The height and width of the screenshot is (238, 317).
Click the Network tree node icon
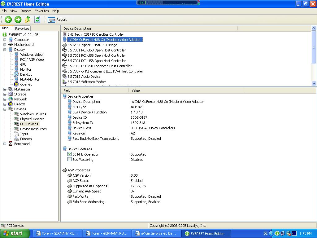pos(10,99)
